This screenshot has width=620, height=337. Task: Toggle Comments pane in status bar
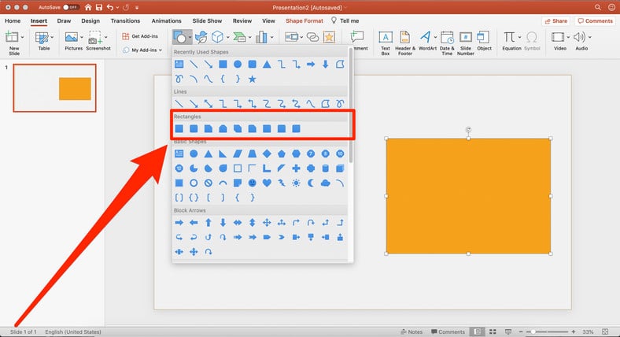pyautogui.click(x=448, y=331)
